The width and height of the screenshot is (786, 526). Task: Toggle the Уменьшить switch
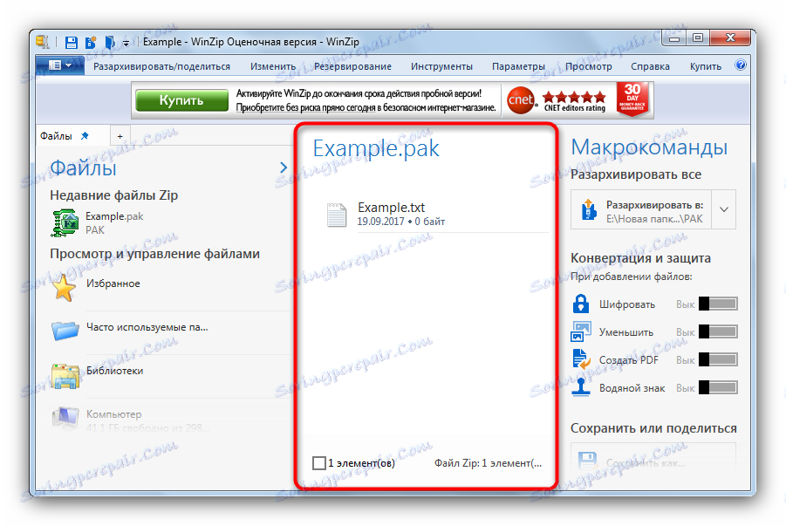(x=718, y=331)
